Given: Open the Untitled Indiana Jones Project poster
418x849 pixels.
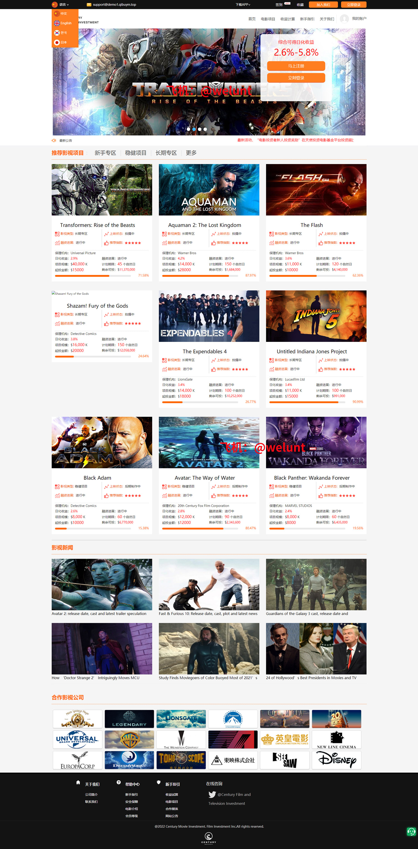Looking at the screenshot, I should coord(316,316).
